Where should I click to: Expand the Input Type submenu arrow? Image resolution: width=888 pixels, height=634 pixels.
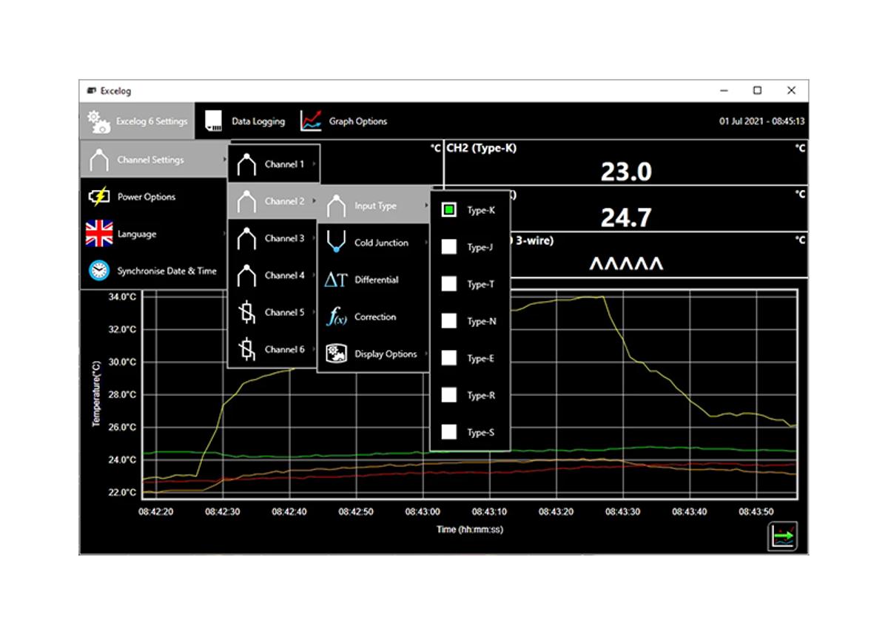pos(426,206)
